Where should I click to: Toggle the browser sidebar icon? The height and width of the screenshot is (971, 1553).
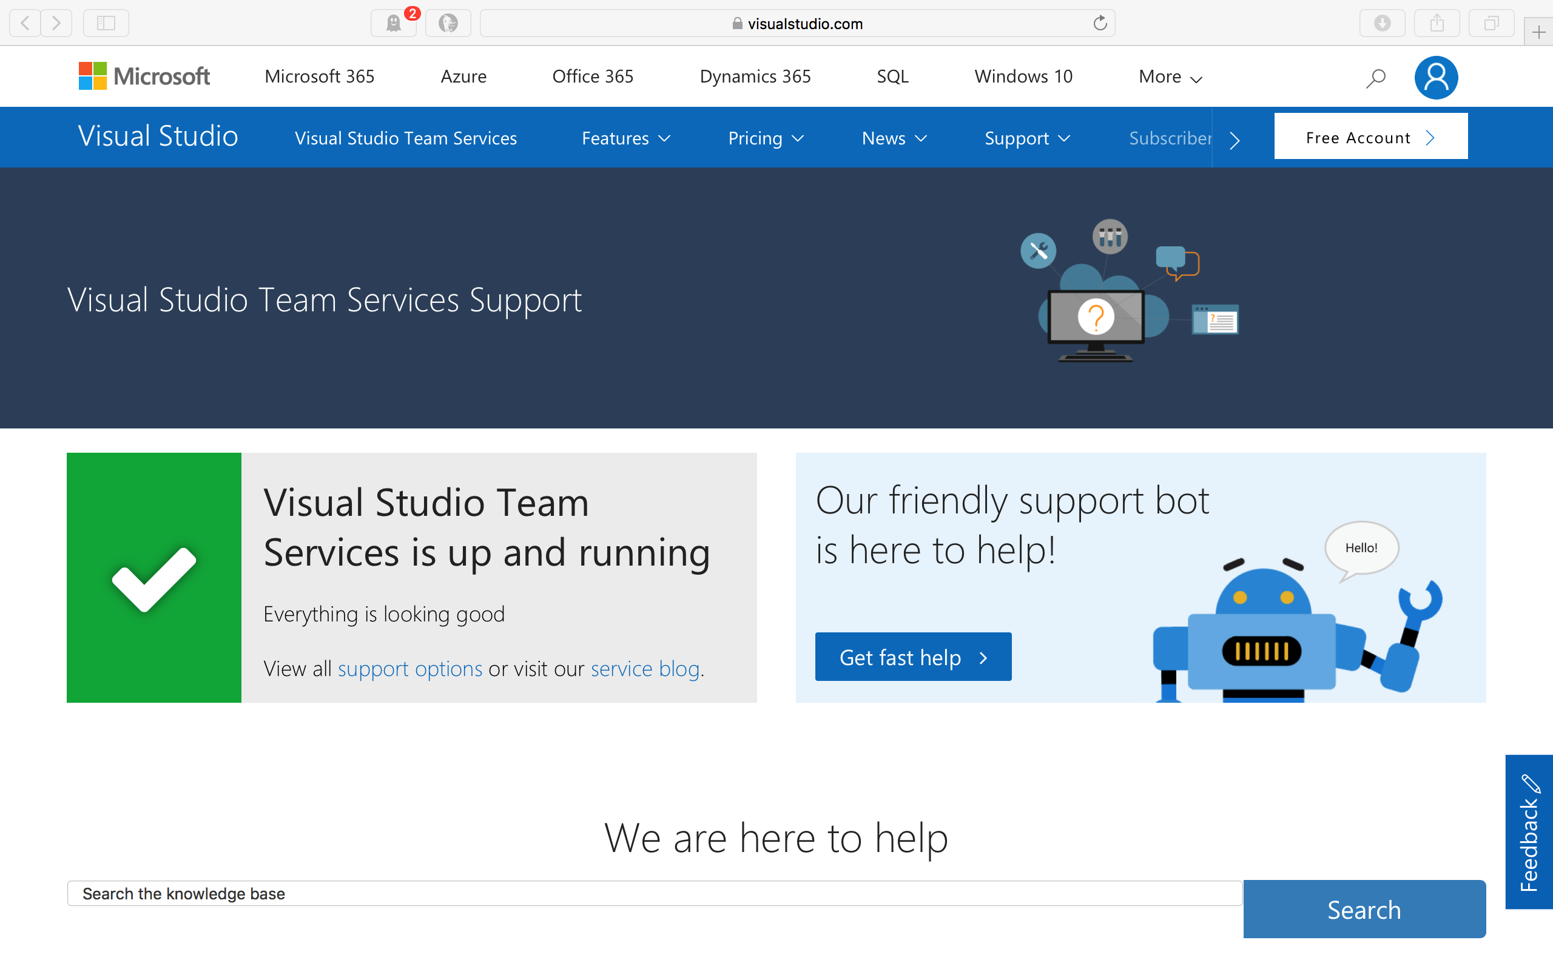pos(106,23)
